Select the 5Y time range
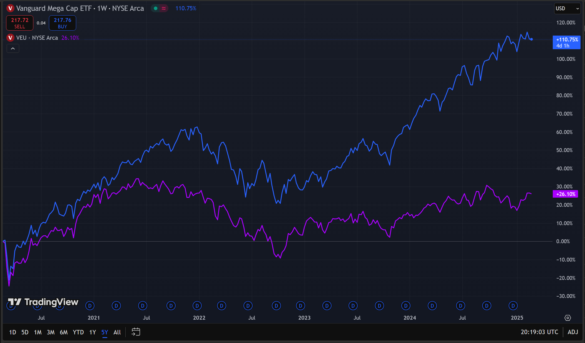The width and height of the screenshot is (585, 343). tap(104, 332)
